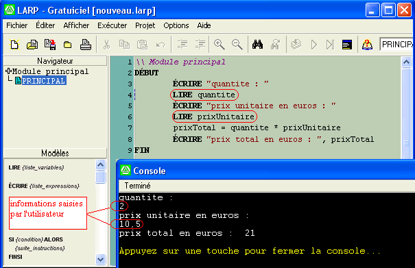This screenshot has width=415, height=268.
Task: Click the line LIRE prixUnitaire
Action: [213, 117]
